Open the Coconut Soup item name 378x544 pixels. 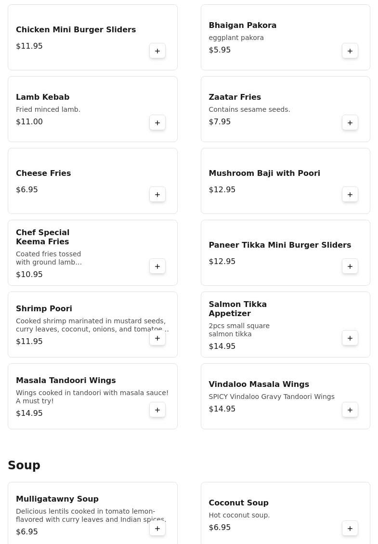click(238, 503)
